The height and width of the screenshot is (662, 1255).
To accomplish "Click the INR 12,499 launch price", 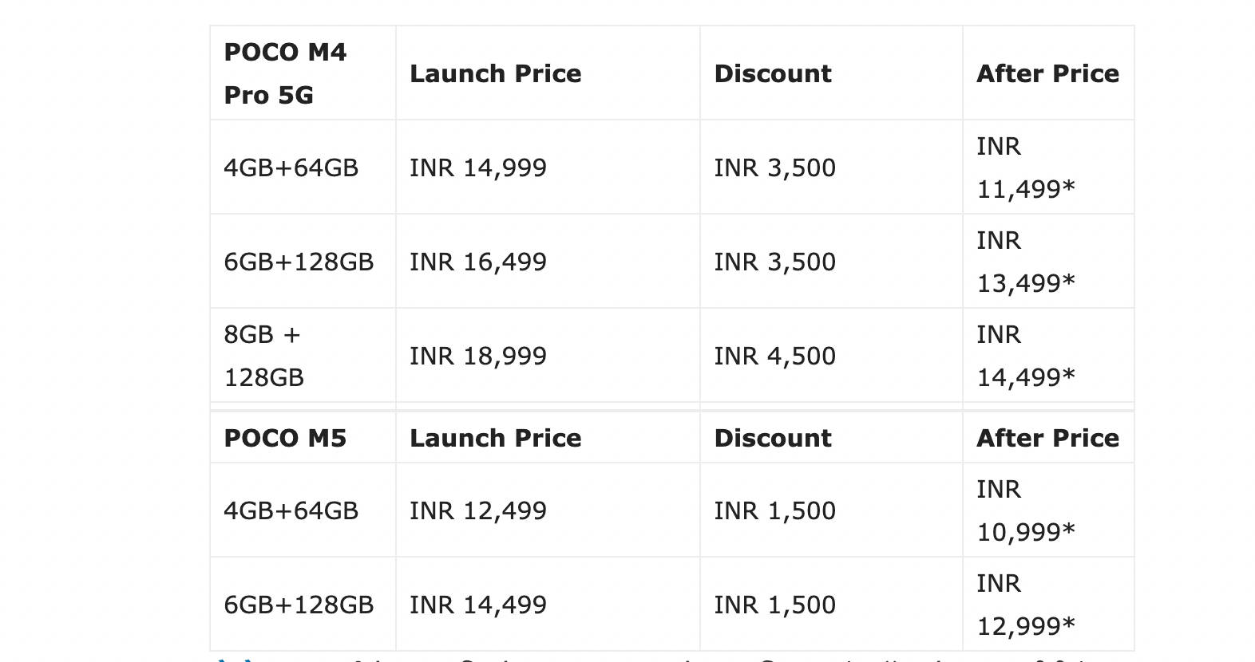I will coord(477,510).
